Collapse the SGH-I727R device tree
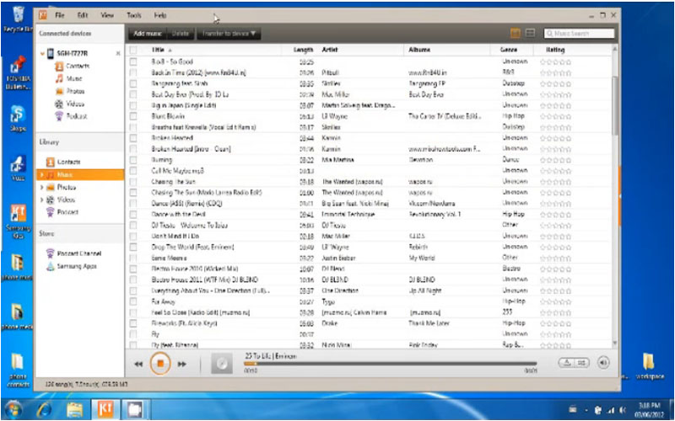Viewport: 675px width, 421px height. pos(42,54)
